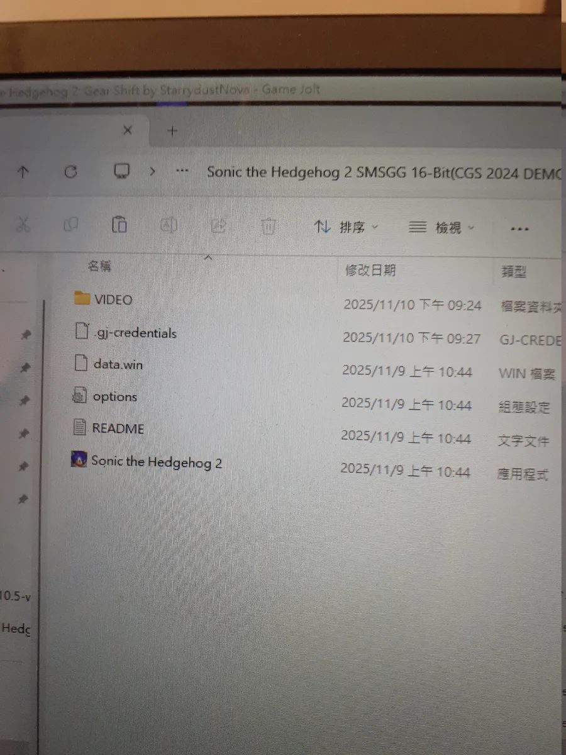Screen dimensions: 566x755
Task: Click the Paste clipboard icon
Action: coord(119,225)
